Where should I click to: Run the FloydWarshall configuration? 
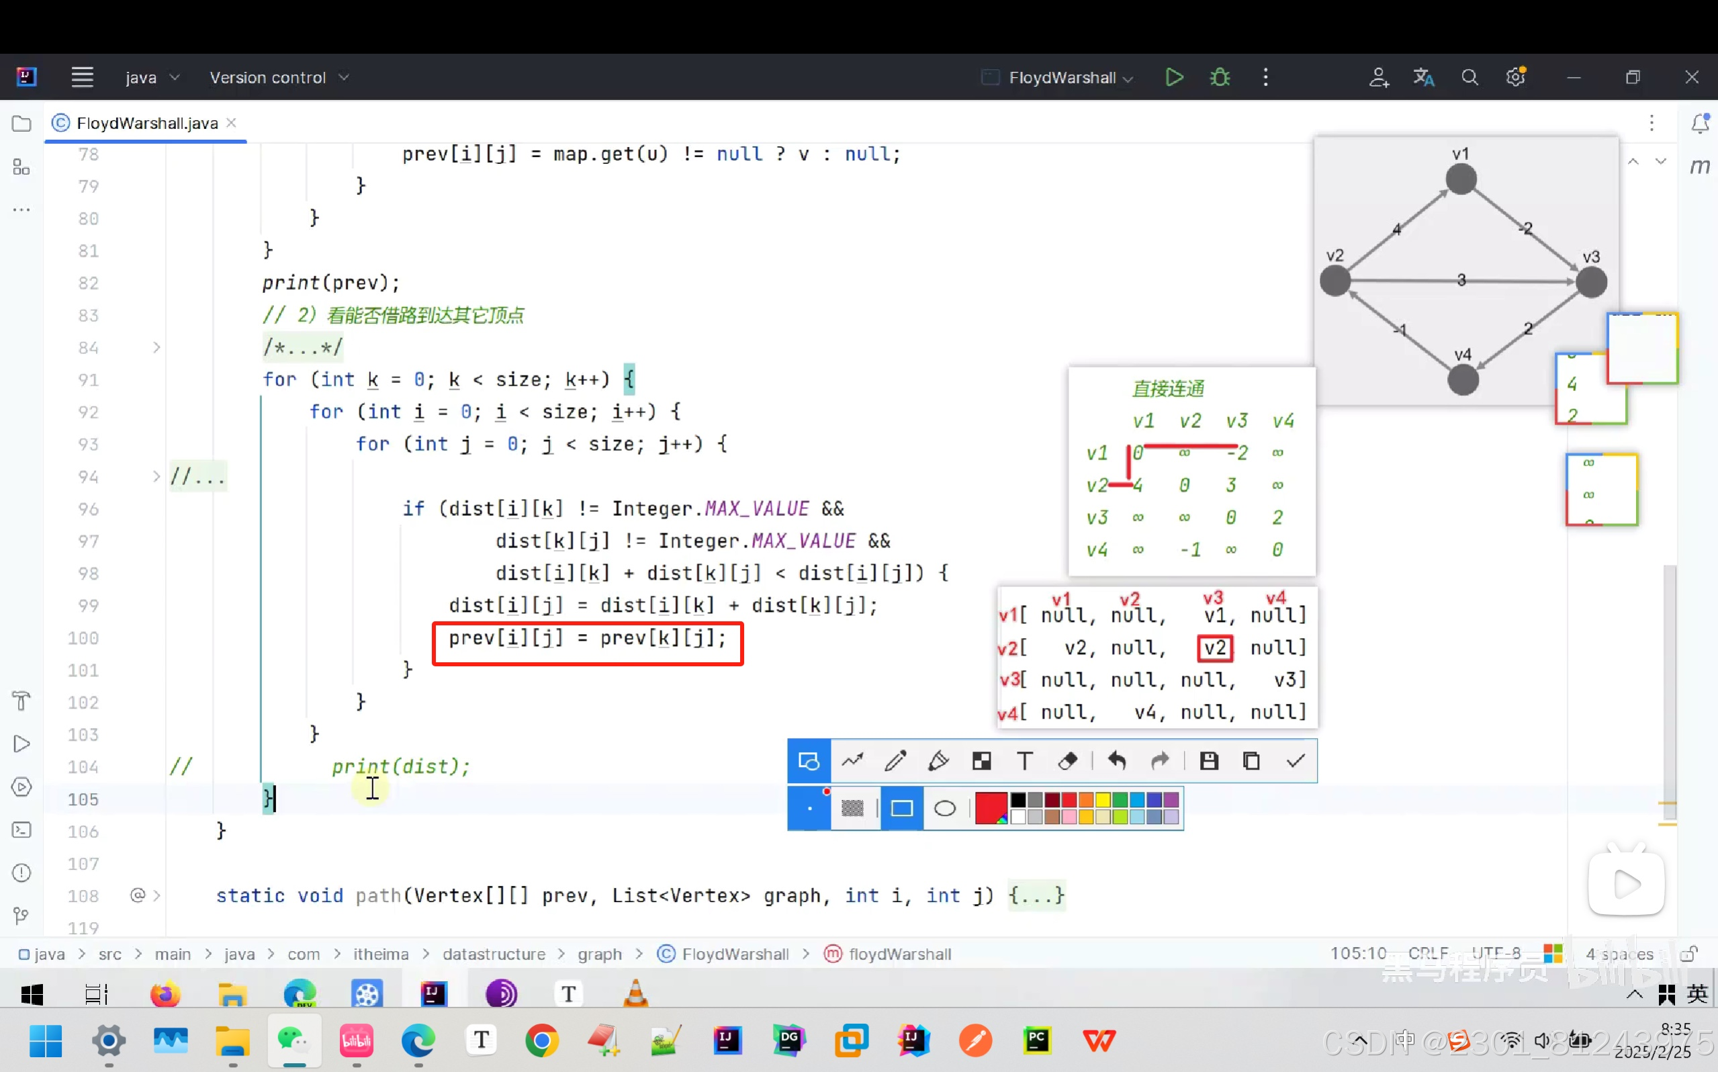tap(1174, 77)
